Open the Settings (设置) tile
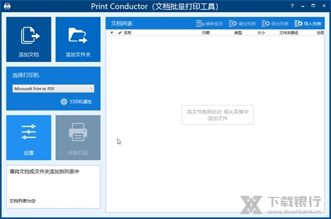The width and height of the screenshot is (331, 219). click(29, 138)
